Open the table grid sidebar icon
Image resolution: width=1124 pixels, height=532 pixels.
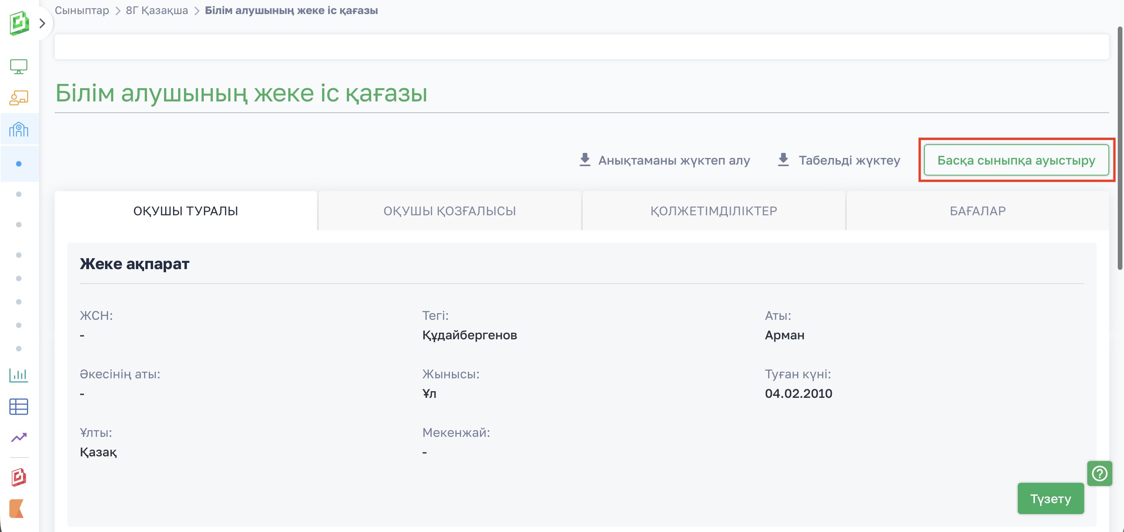(19, 406)
